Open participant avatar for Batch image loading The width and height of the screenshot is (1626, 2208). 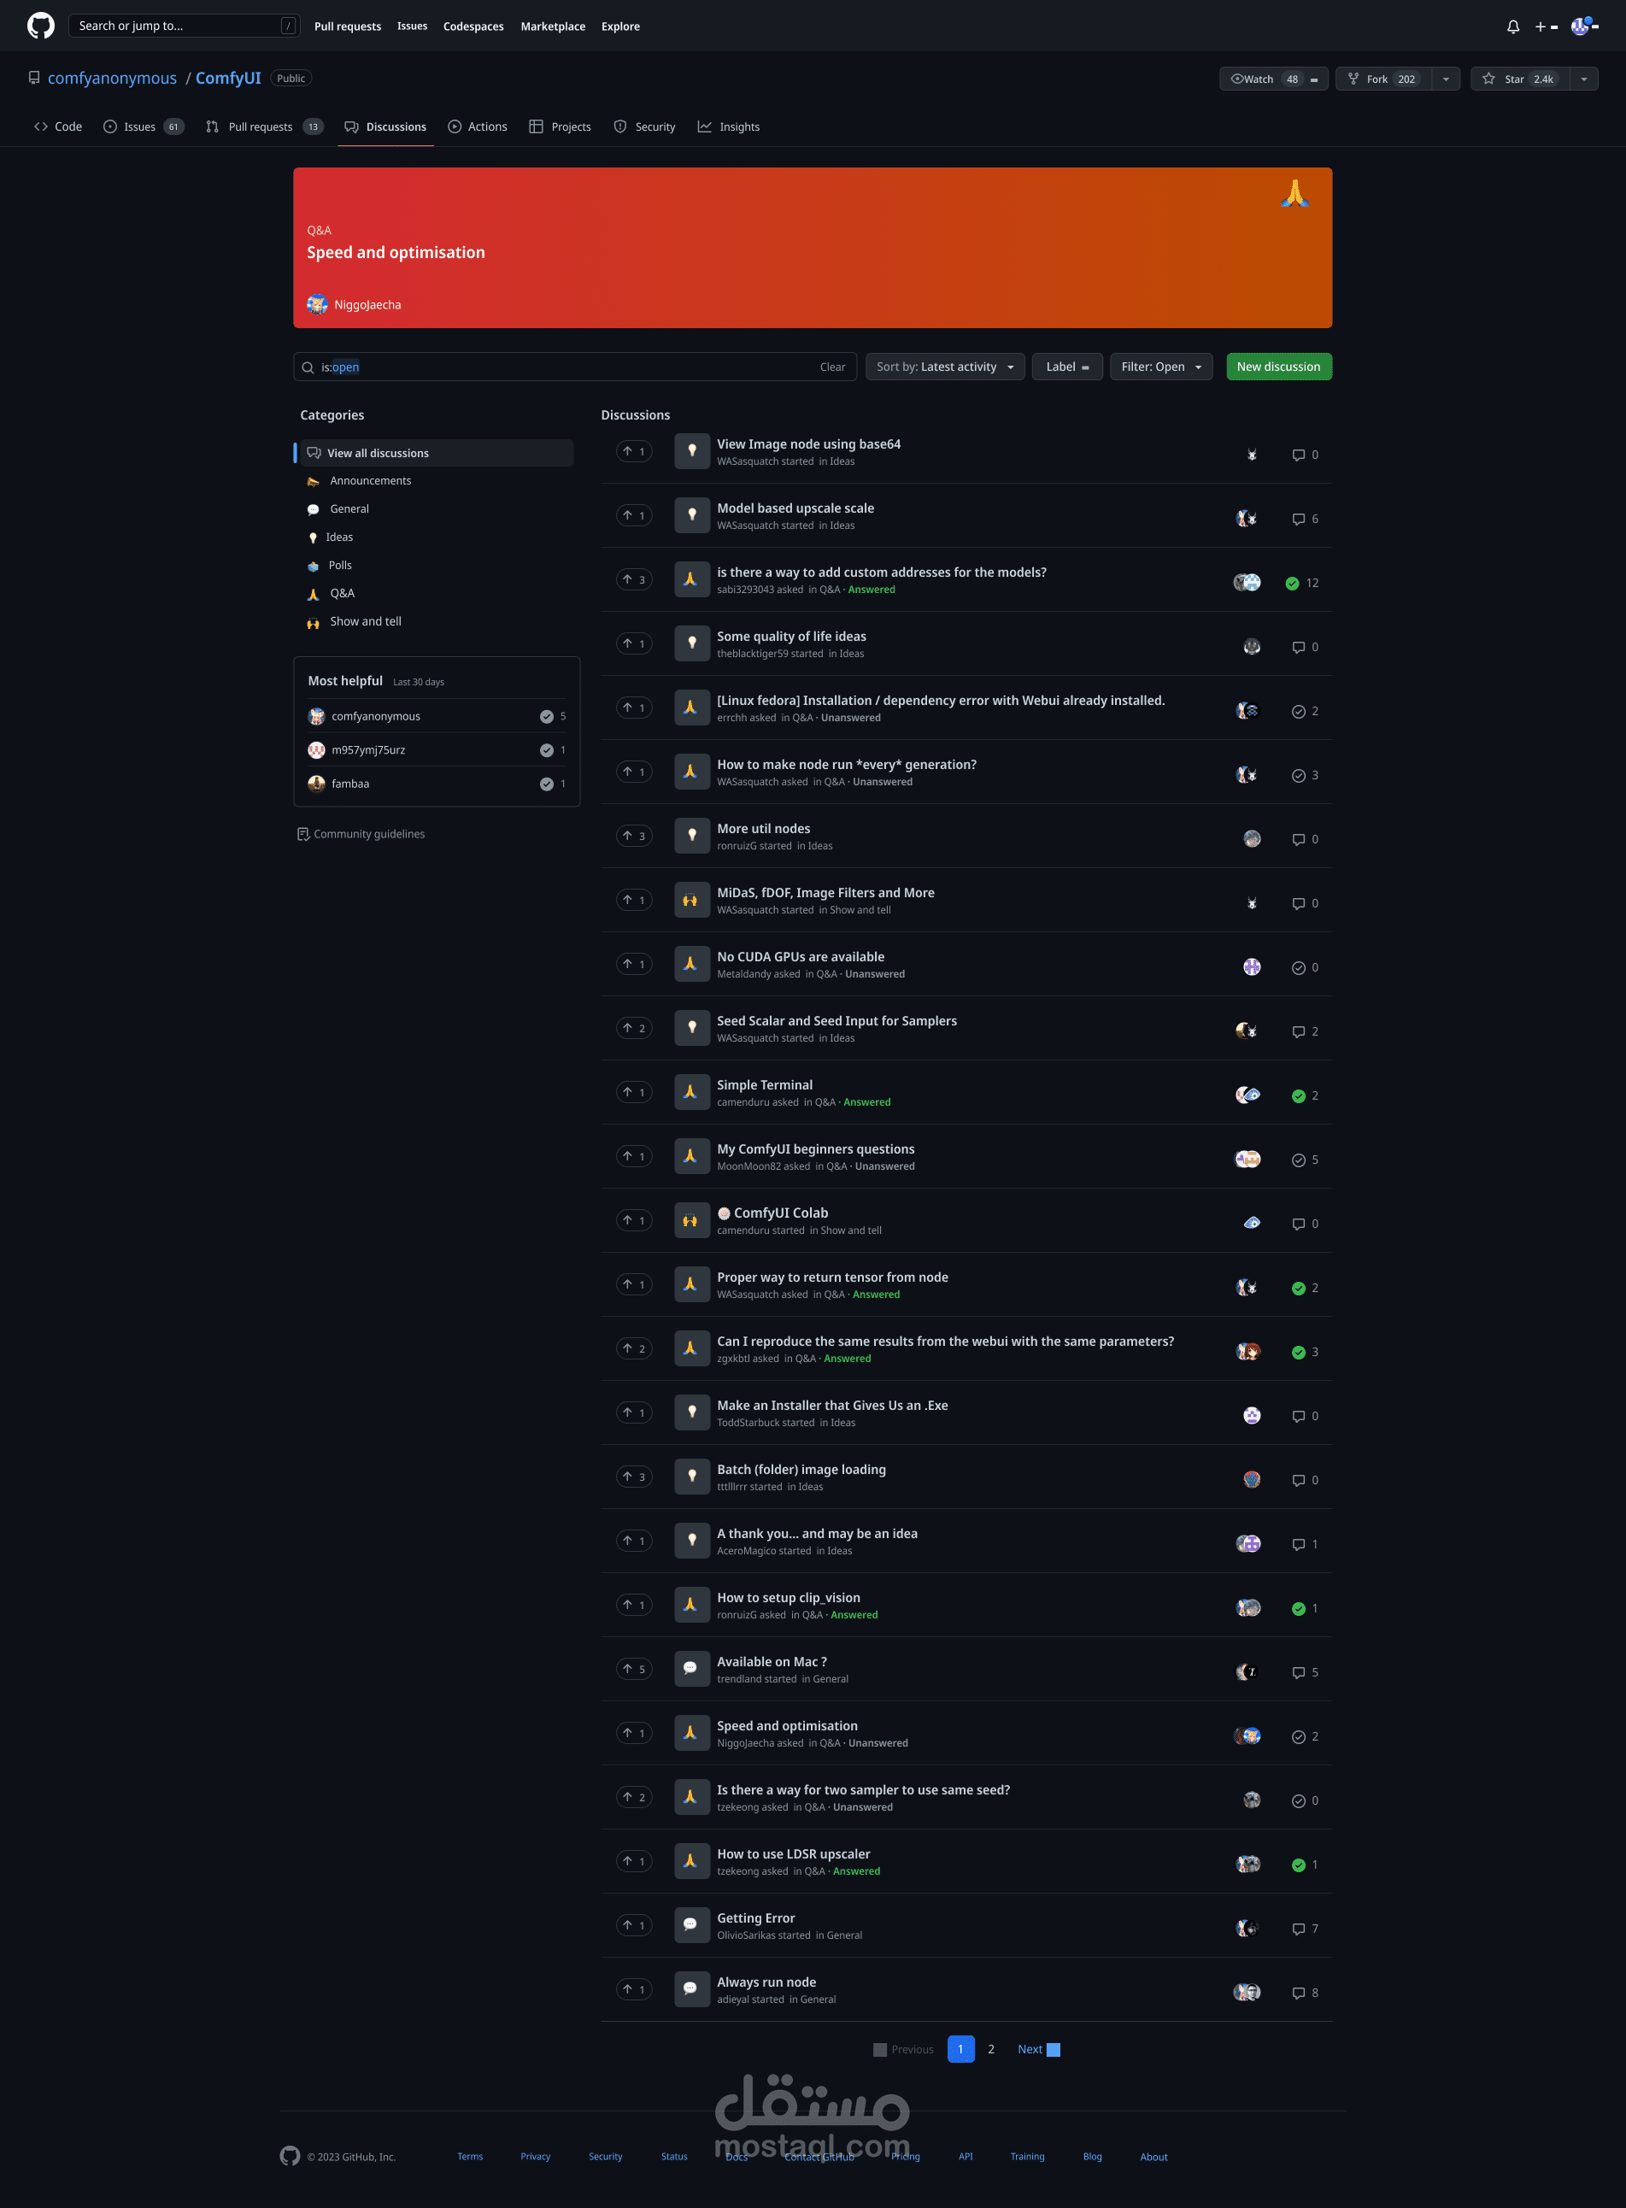pyautogui.click(x=1252, y=1479)
